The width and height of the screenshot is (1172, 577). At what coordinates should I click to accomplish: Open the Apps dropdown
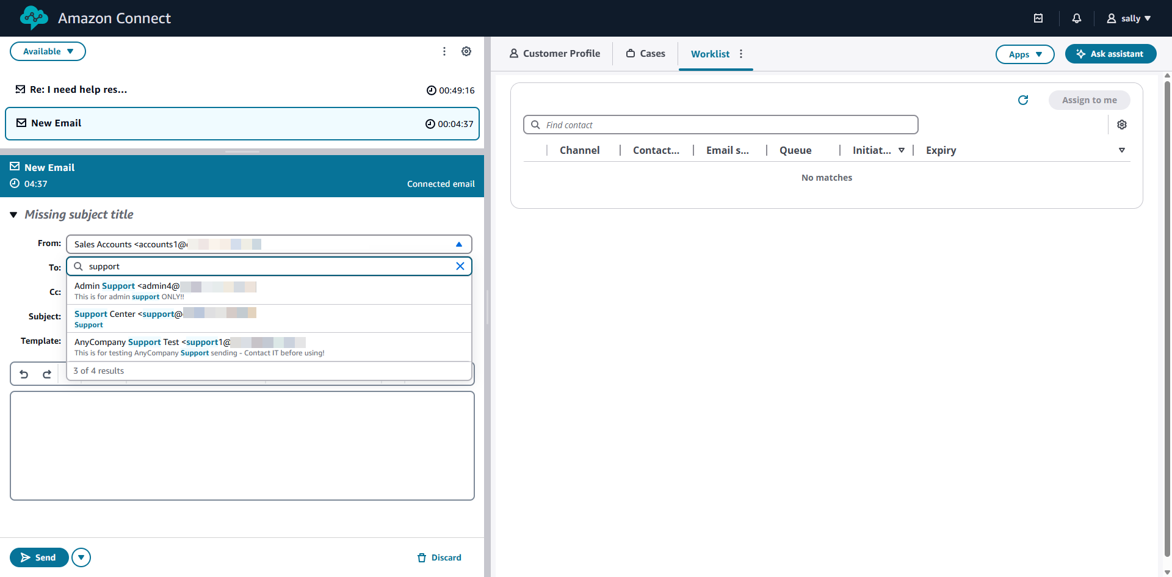coord(1024,54)
